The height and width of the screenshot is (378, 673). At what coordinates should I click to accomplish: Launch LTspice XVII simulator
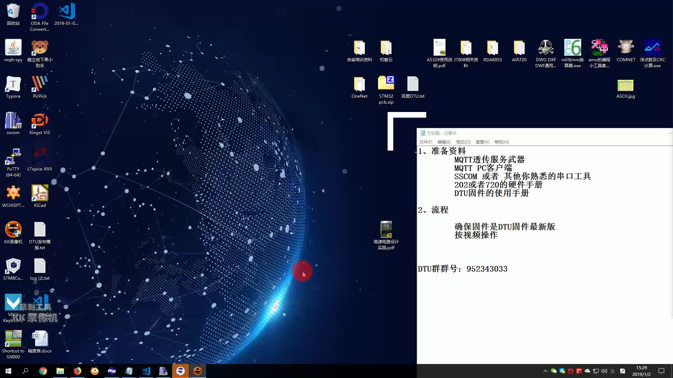click(x=39, y=156)
